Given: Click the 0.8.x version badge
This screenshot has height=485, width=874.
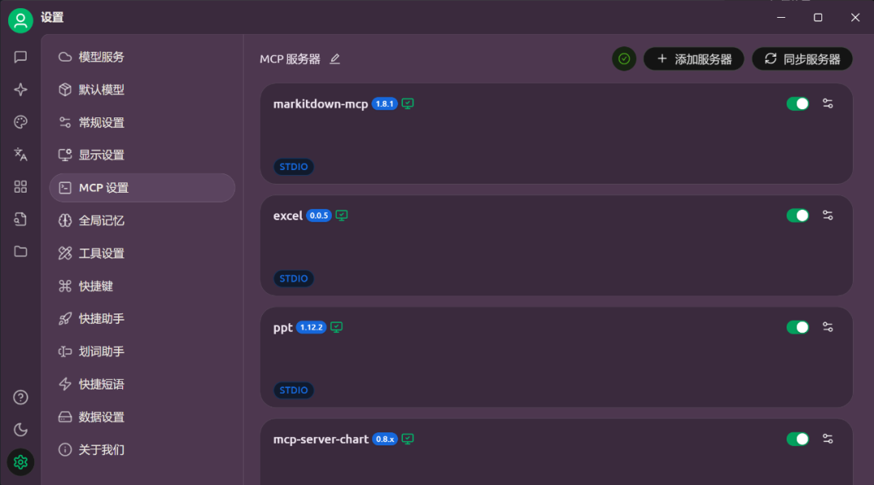Looking at the screenshot, I should 384,439.
